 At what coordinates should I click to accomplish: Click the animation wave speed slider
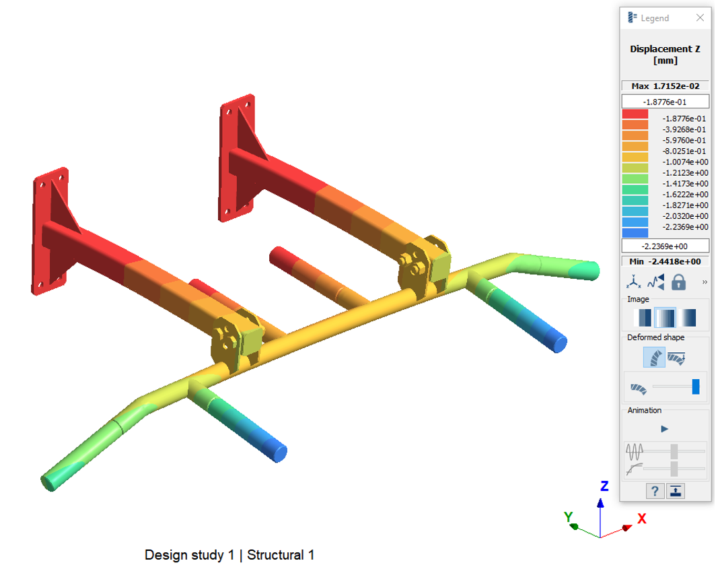point(674,451)
